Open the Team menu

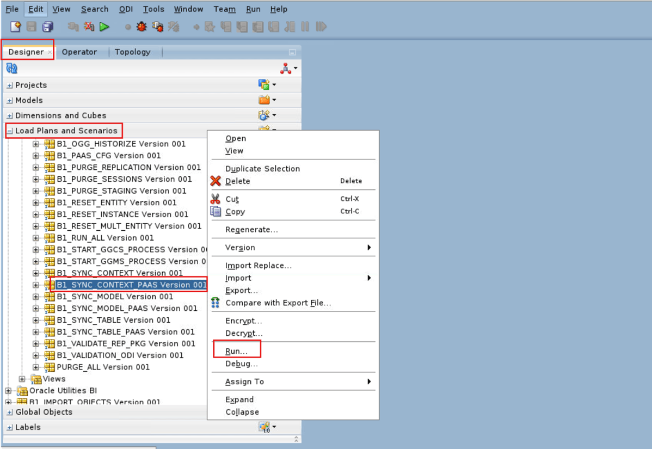pos(224,9)
